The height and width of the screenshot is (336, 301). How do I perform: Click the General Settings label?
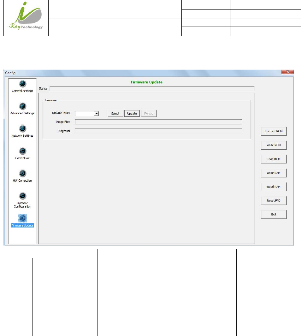[22, 91]
